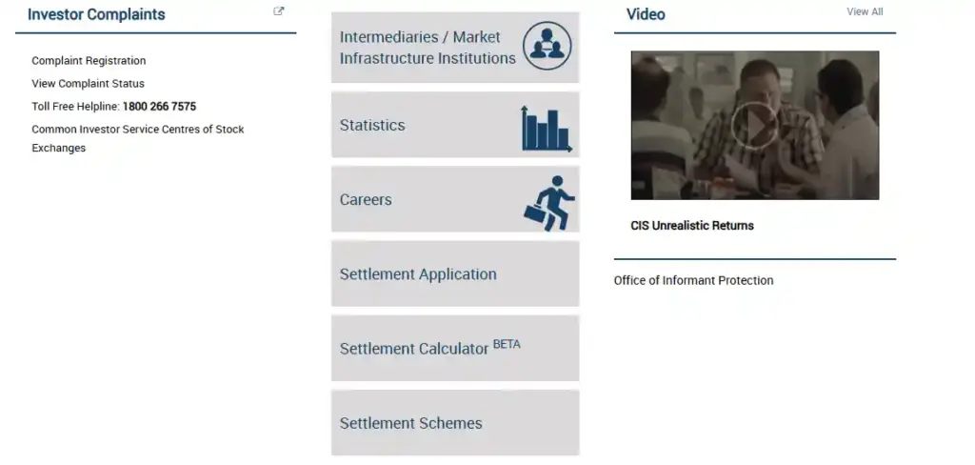
Task: Click the Careers text label
Action: click(x=366, y=200)
